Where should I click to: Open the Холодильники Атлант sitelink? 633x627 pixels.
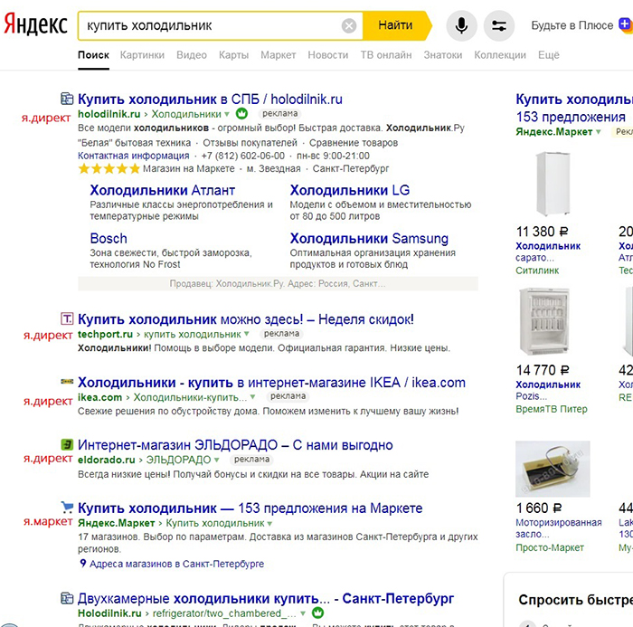click(162, 190)
